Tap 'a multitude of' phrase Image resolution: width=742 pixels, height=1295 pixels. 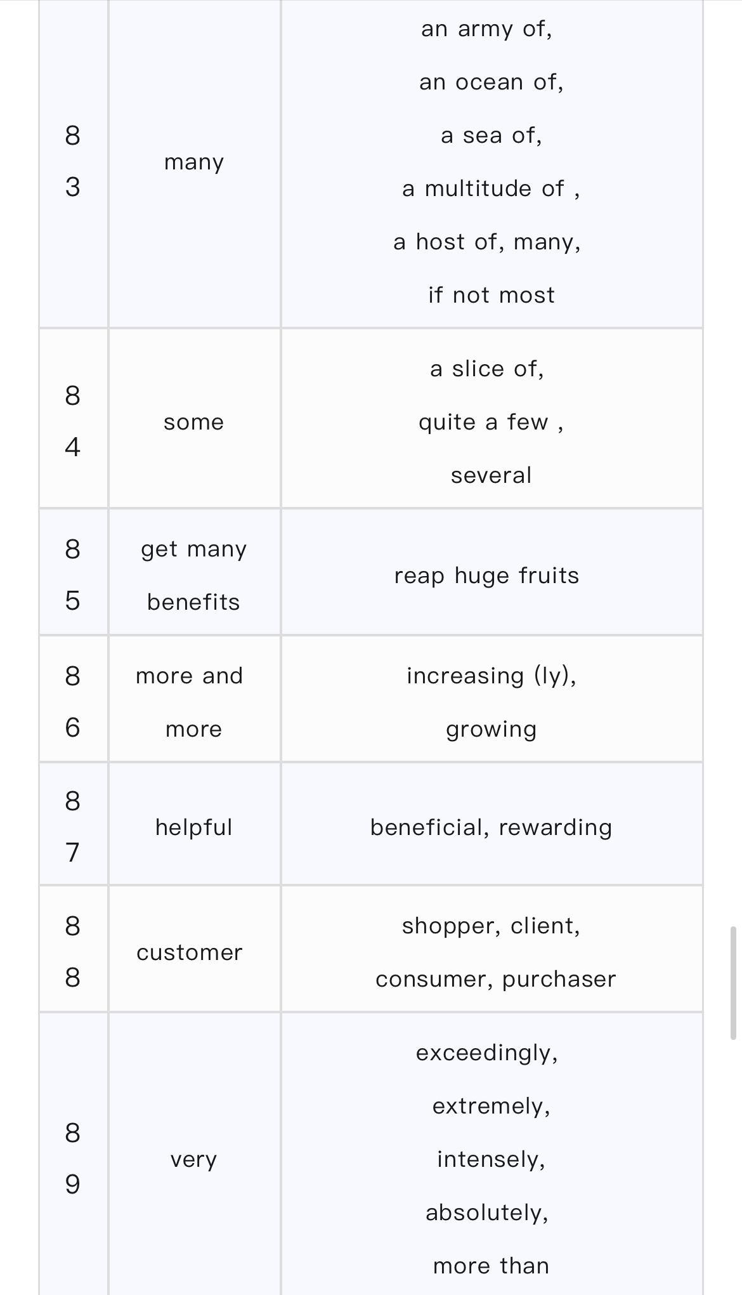(483, 188)
